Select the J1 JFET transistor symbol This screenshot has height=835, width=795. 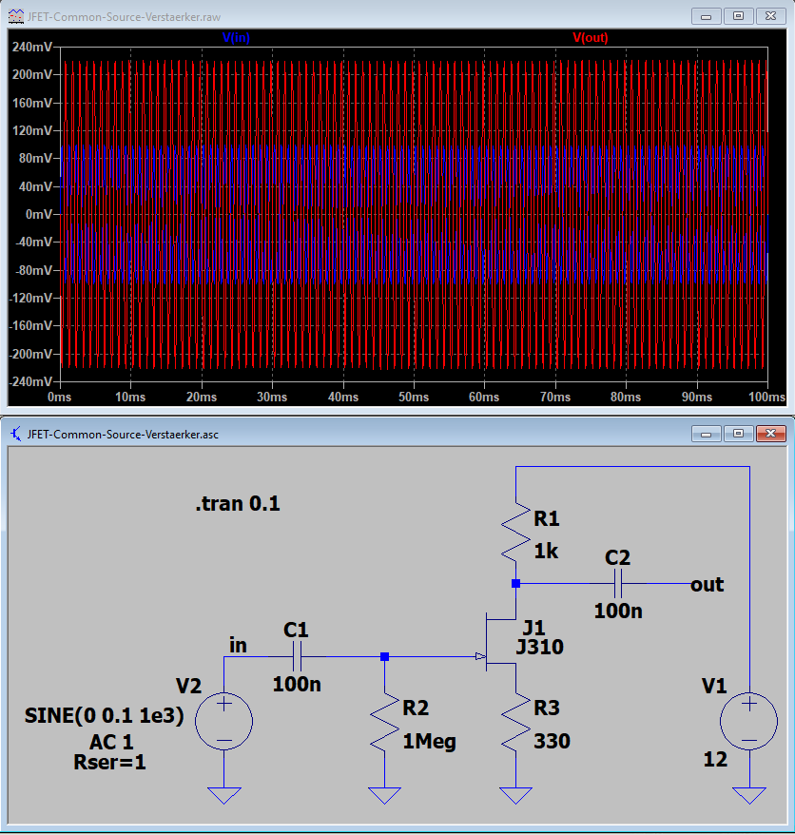click(x=497, y=642)
